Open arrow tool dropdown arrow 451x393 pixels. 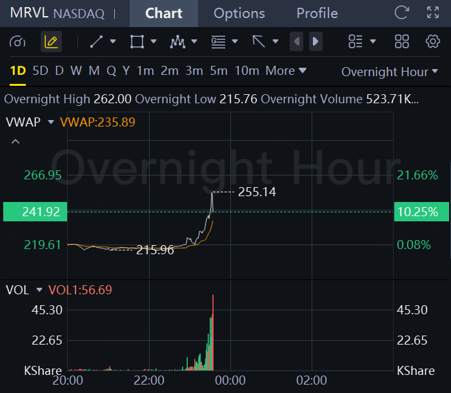(276, 41)
